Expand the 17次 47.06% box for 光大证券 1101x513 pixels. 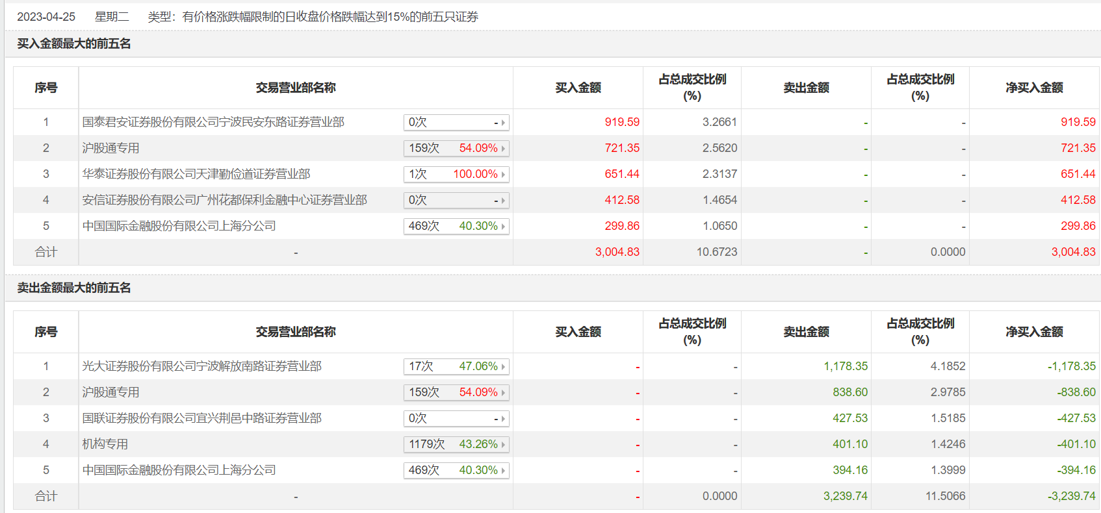(456, 366)
